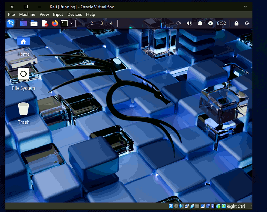The height and width of the screenshot is (212, 267).
Task: Expand the VirtualBox title bar chevron
Action: tap(246, 7)
